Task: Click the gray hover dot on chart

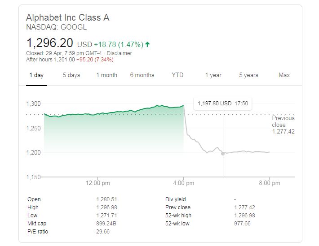Action: (223, 154)
